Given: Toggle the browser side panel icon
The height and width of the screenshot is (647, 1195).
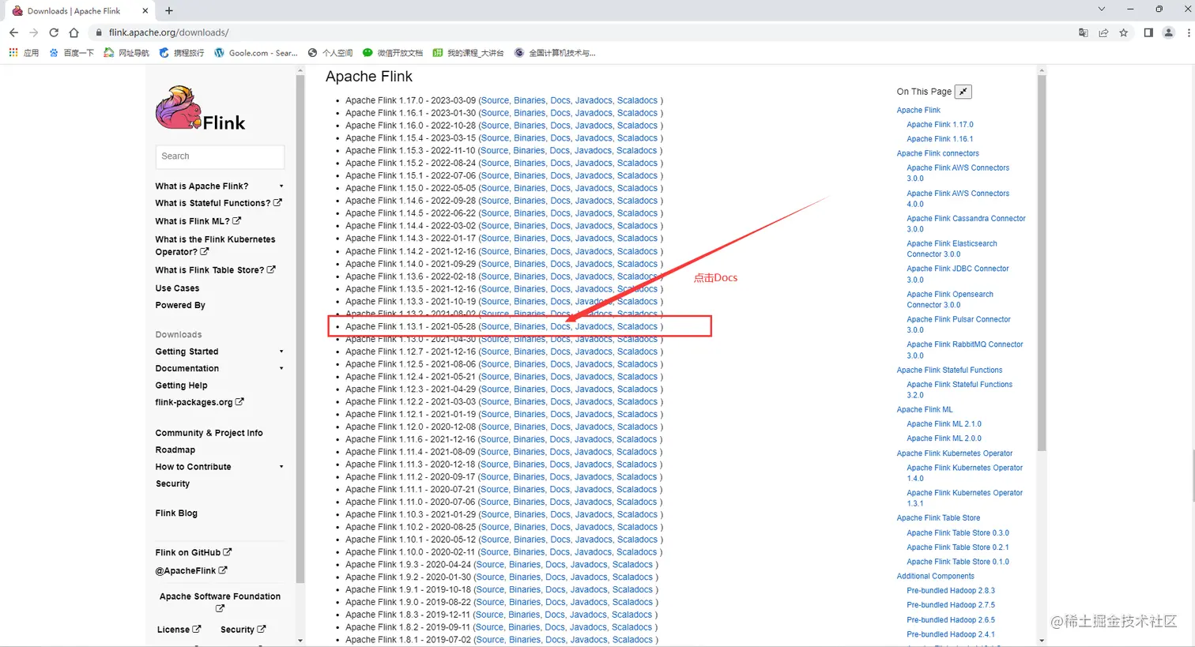Looking at the screenshot, I should coord(1148,32).
